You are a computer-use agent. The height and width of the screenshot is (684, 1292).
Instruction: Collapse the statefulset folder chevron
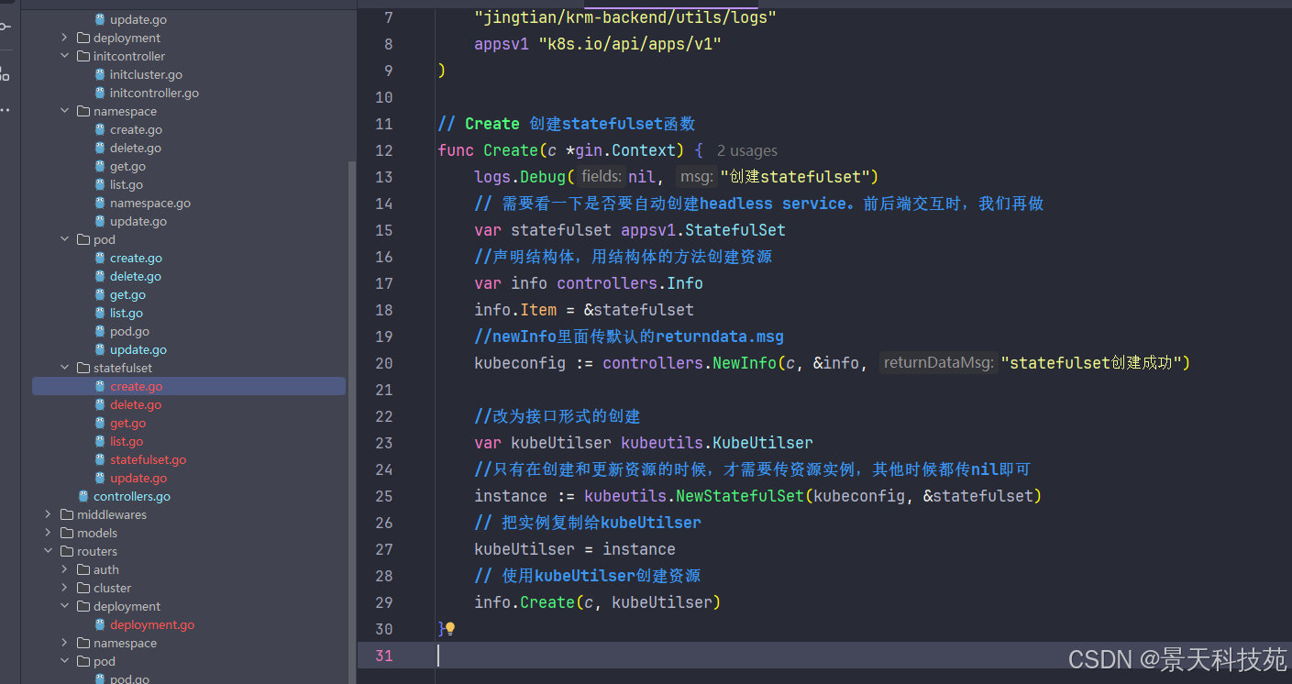click(x=64, y=368)
